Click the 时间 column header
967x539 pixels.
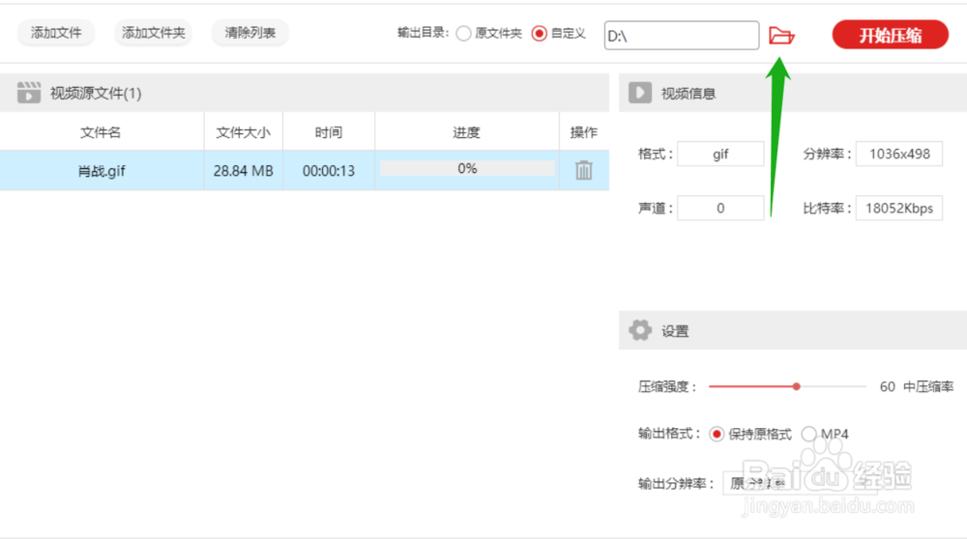(329, 131)
